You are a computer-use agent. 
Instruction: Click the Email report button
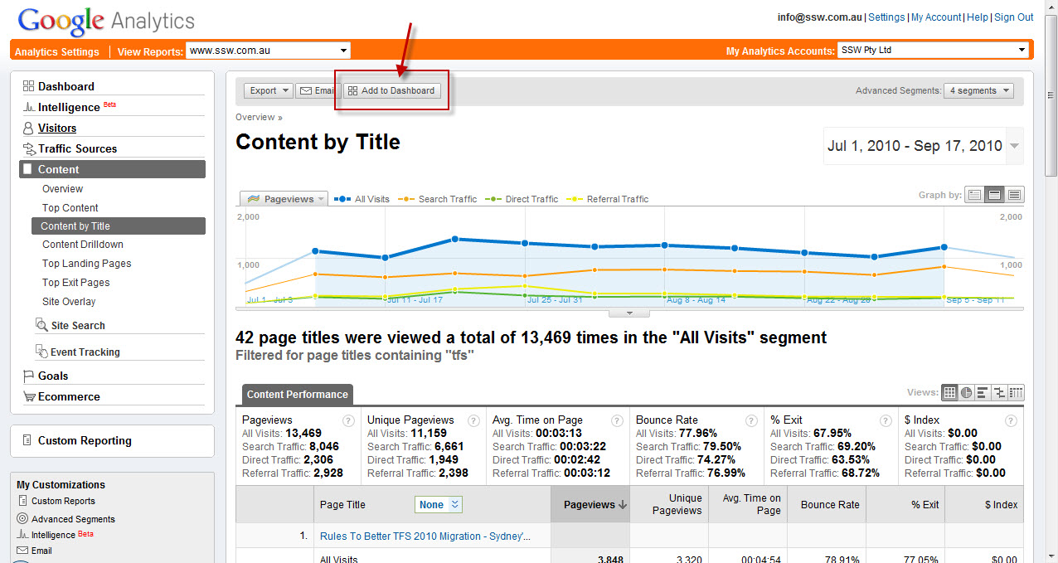click(318, 90)
